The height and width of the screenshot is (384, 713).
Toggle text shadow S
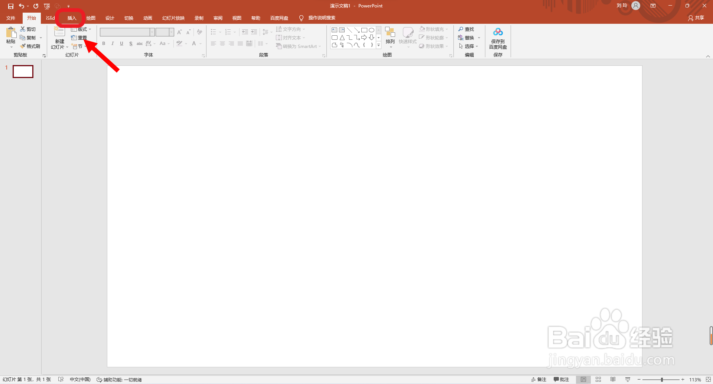click(x=131, y=43)
